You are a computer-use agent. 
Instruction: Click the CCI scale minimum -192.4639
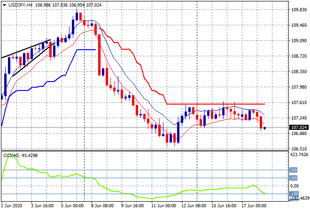299,198
